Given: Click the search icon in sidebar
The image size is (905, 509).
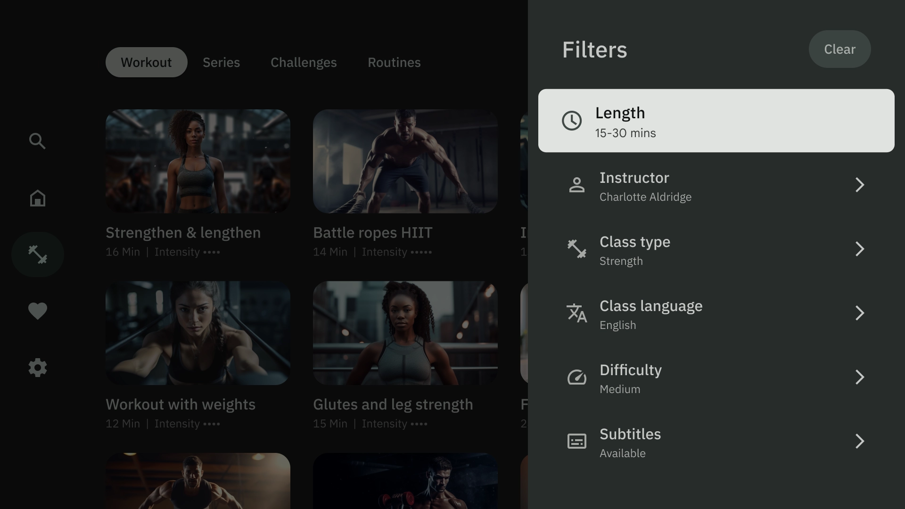Looking at the screenshot, I should pyautogui.click(x=37, y=140).
